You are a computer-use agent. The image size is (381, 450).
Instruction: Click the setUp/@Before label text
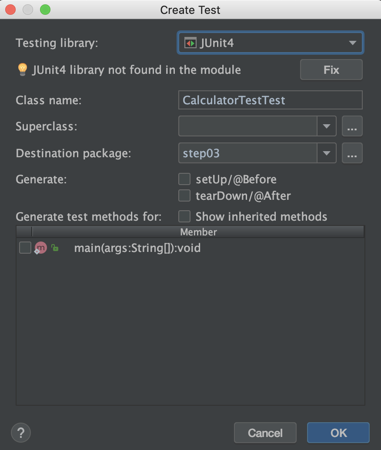[x=236, y=179]
